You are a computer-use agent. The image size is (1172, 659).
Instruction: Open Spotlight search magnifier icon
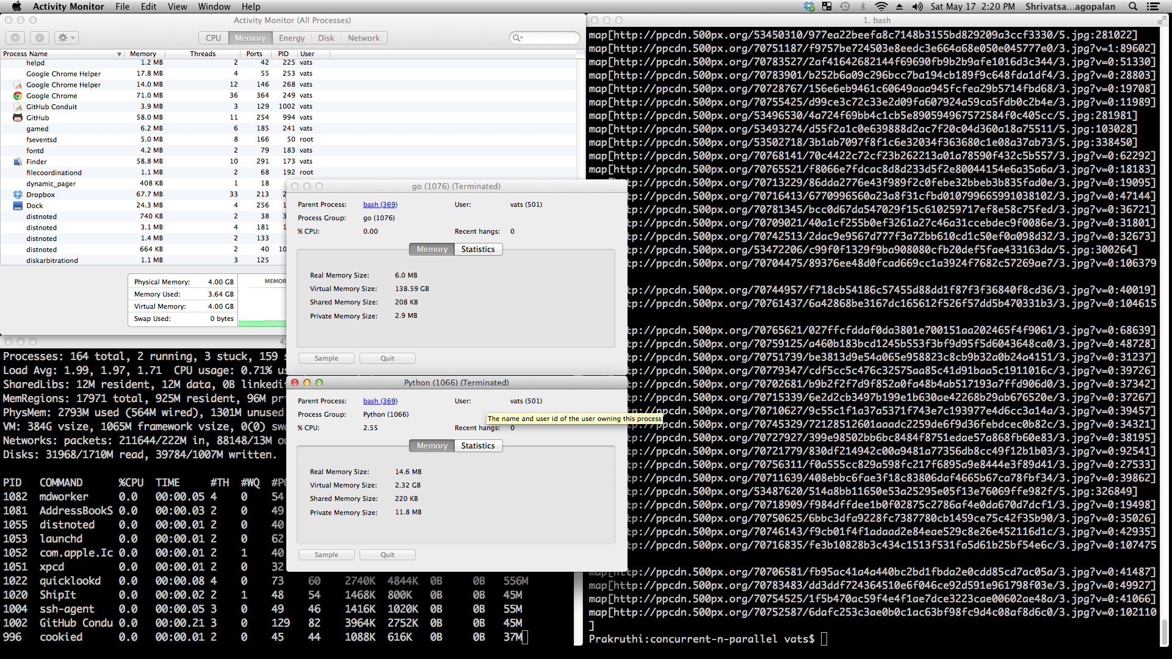(x=1133, y=7)
